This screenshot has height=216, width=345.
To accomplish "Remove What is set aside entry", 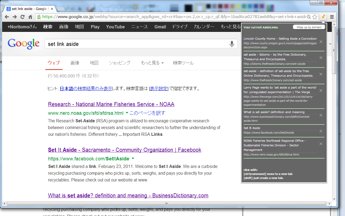I will click(x=321, y=115).
